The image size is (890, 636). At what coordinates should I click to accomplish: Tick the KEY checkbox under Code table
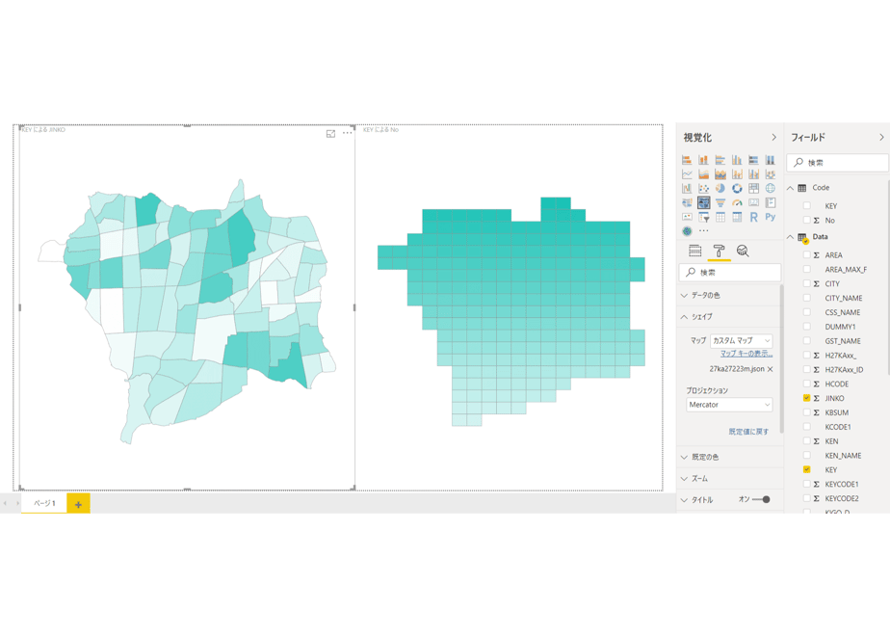(806, 205)
